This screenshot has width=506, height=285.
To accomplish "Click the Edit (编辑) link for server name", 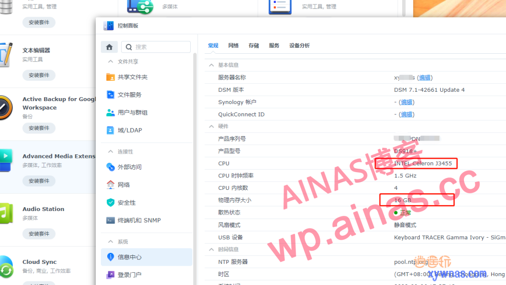I will (424, 77).
